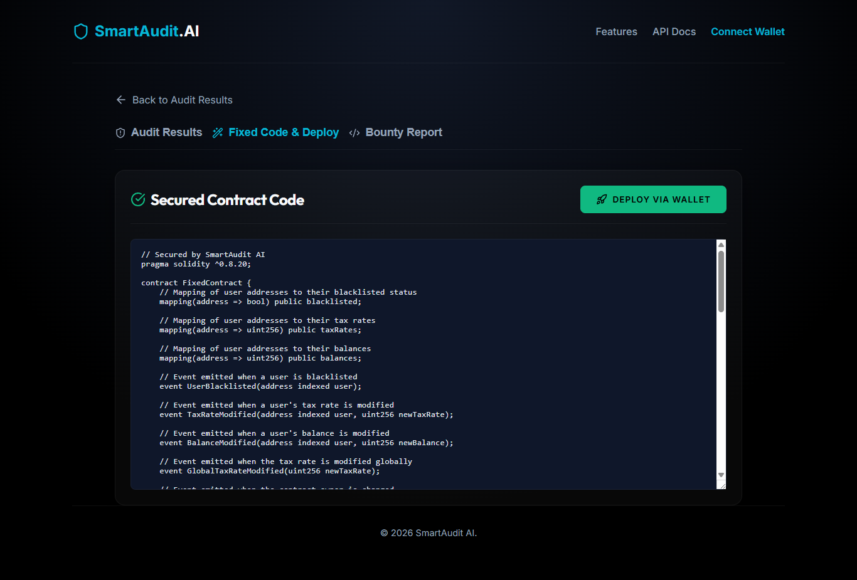The width and height of the screenshot is (857, 580).
Task: Click the scrollbar down arrow in code box
Action: (x=721, y=475)
